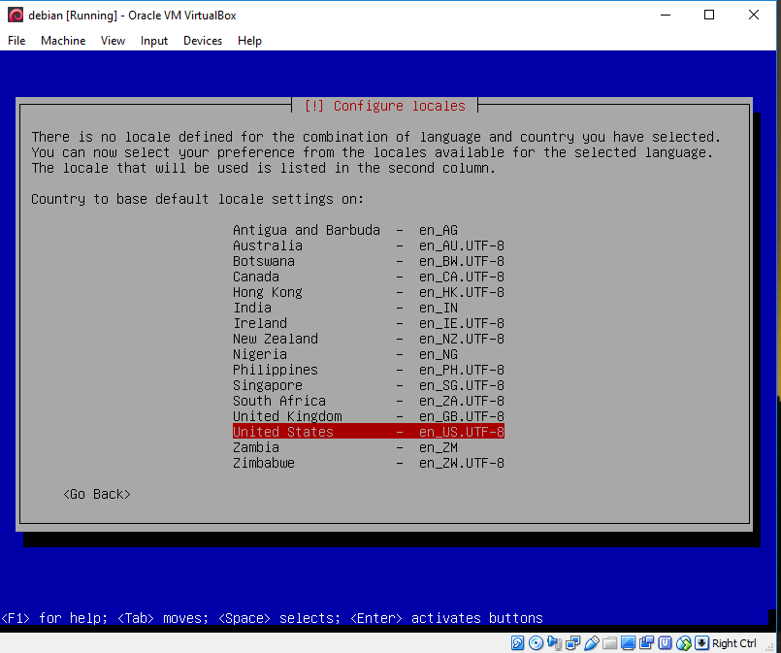Open the Input menu
Image resolution: width=781 pixels, height=653 pixels.
(x=154, y=41)
